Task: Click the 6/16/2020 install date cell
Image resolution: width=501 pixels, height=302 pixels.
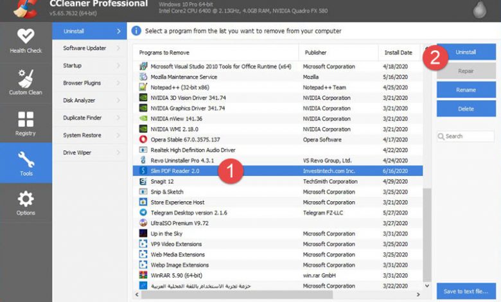Action: tap(395, 171)
